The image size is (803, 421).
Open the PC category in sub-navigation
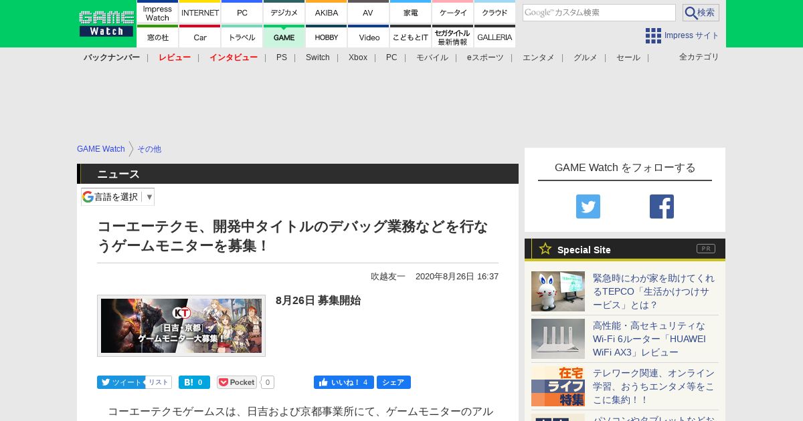pos(391,57)
